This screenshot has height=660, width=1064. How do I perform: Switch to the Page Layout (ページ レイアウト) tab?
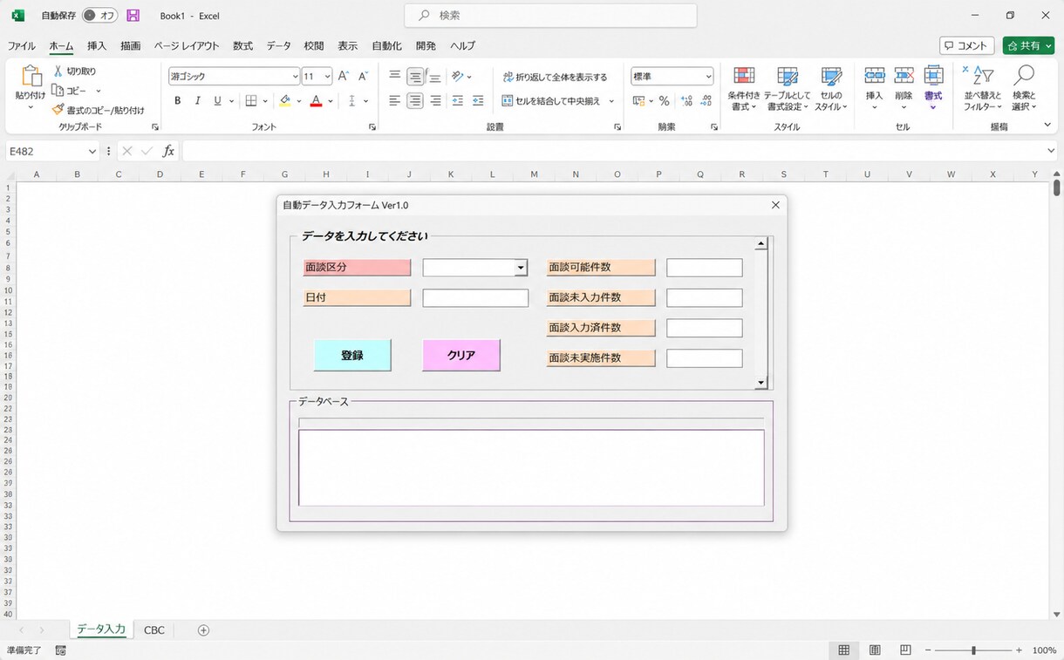pos(187,46)
